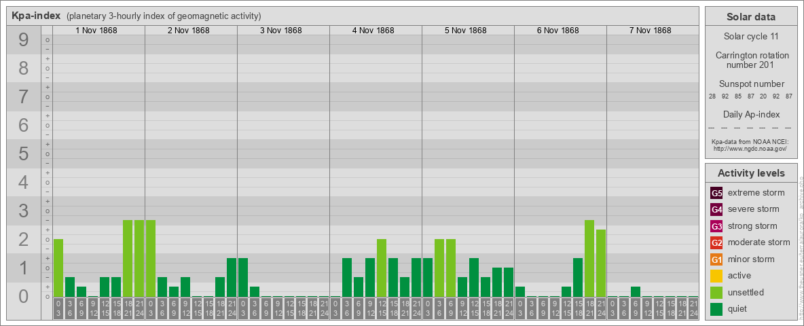Click the 'strong storm' legend label

pos(752,225)
